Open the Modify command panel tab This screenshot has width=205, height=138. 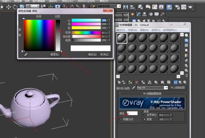pos(138,14)
